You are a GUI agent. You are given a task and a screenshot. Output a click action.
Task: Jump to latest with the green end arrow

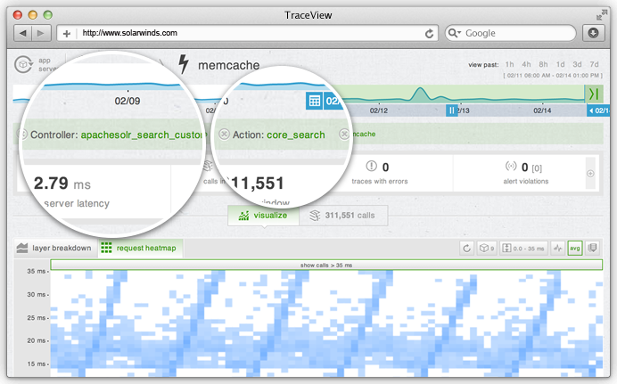pos(594,94)
